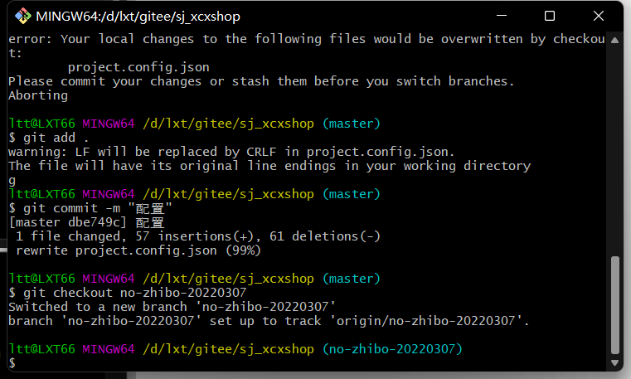Viewport: 631px width, 379px height.
Task: Click 'rewrite project.config.json (99%)' line
Action: click(x=138, y=250)
